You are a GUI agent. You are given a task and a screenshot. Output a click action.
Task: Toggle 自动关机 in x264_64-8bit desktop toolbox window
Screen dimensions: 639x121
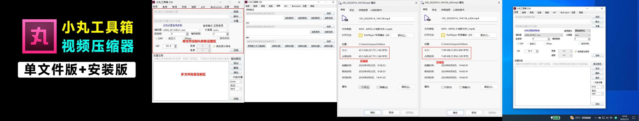coord(580,43)
